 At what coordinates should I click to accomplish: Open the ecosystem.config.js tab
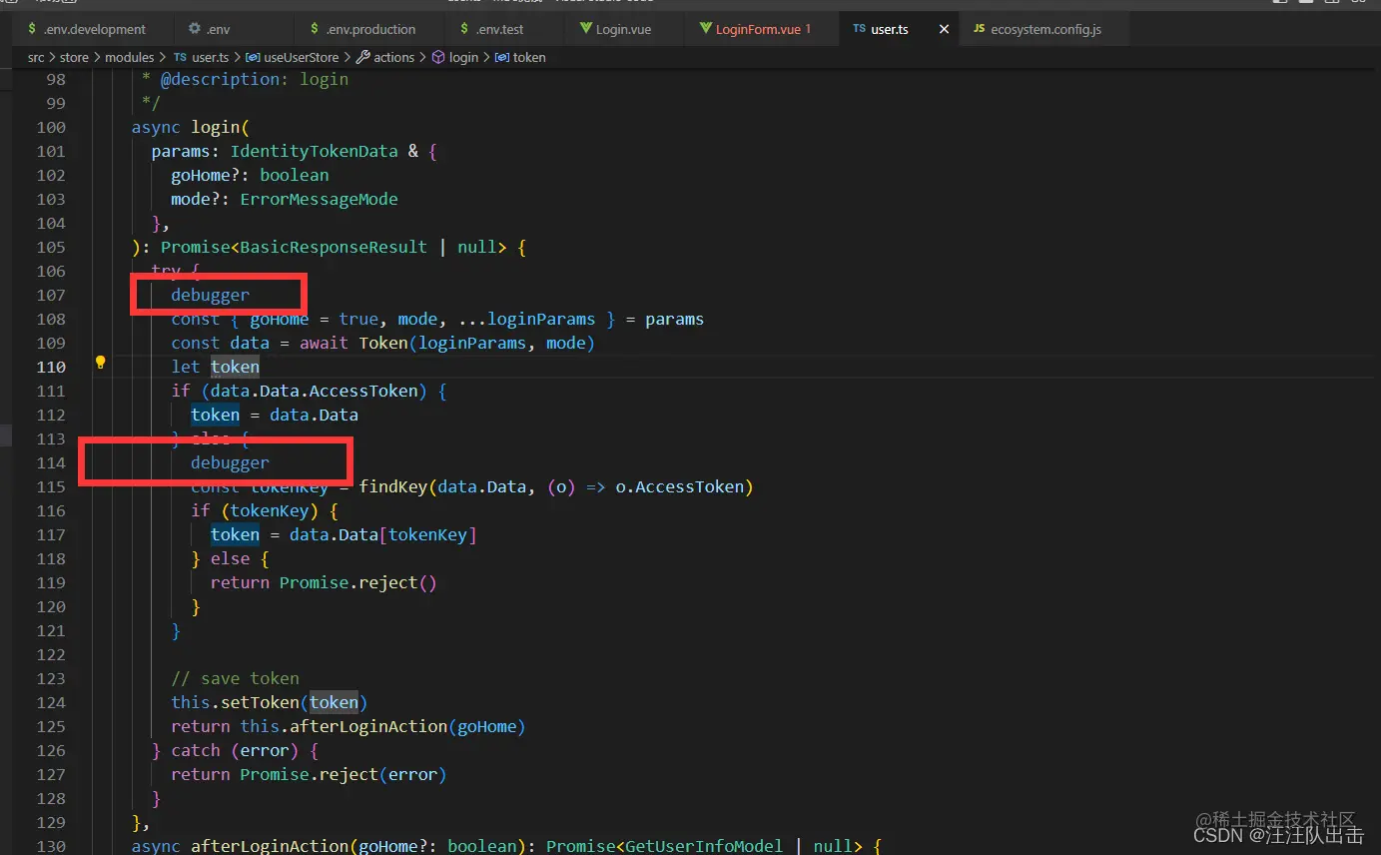tap(1044, 29)
